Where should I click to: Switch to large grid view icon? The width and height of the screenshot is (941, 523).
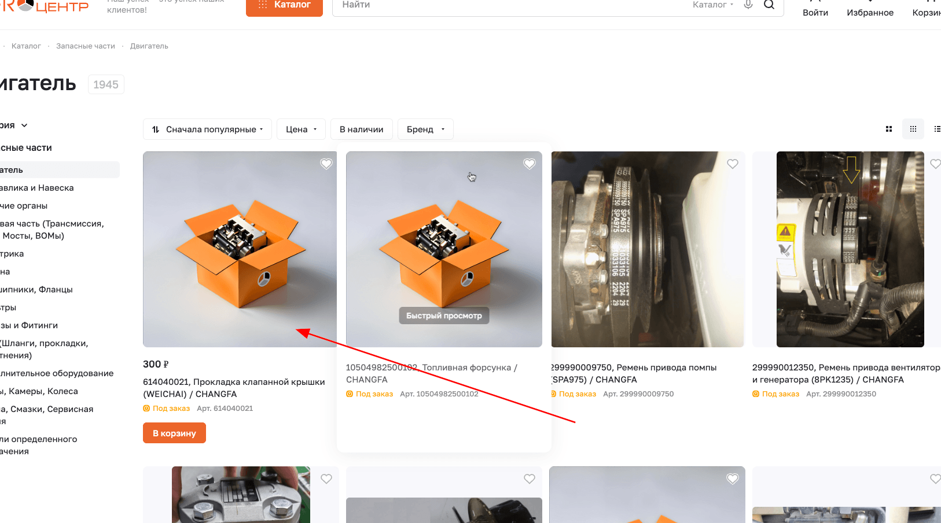click(x=889, y=129)
